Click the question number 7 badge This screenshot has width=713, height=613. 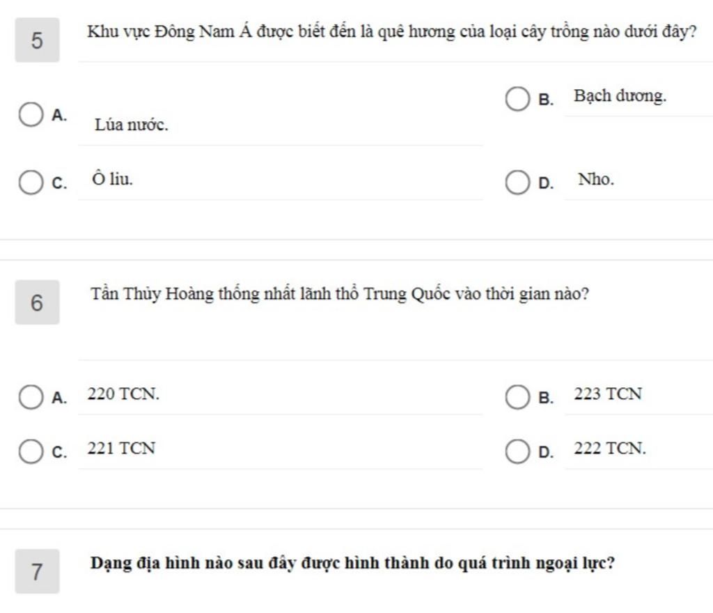[x=37, y=571]
